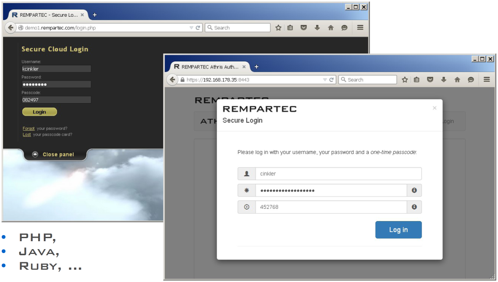This screenshot has width=498, height=282.
Task: Open history dropdown in 192.168.178.35 address bar
Action: (x=325, y=80)
